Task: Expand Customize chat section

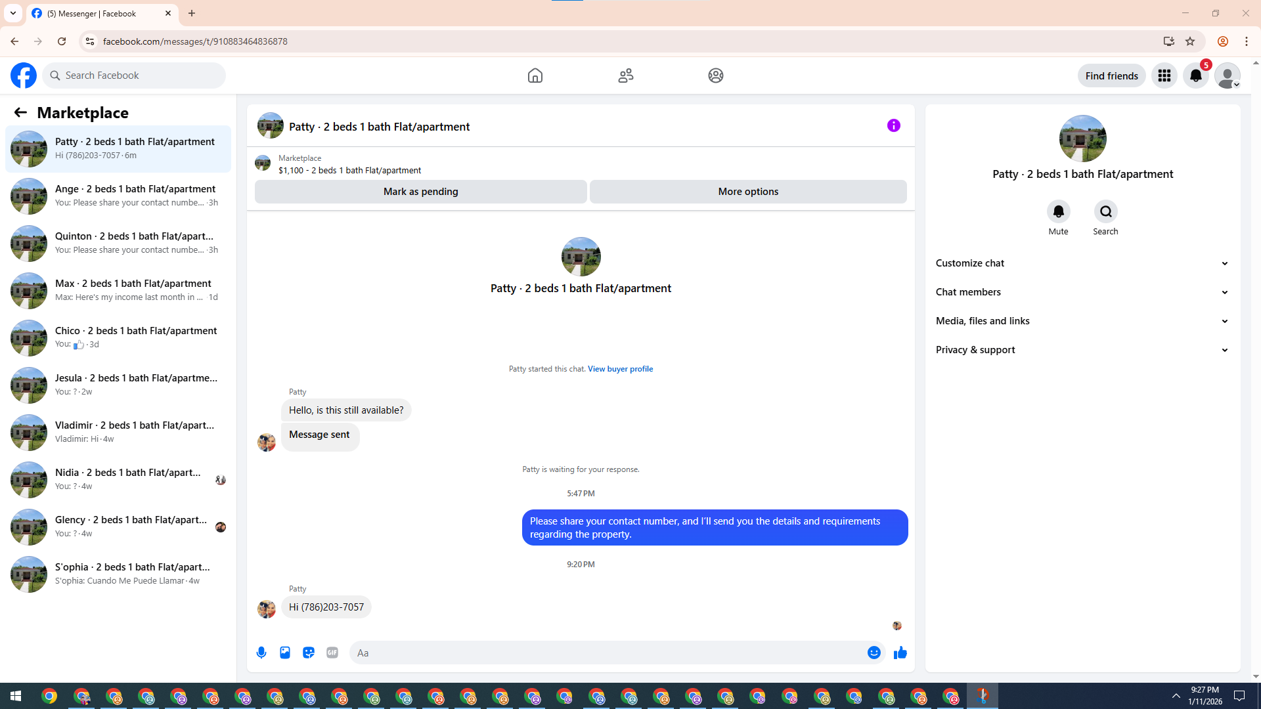Action: coord(1082,263)
